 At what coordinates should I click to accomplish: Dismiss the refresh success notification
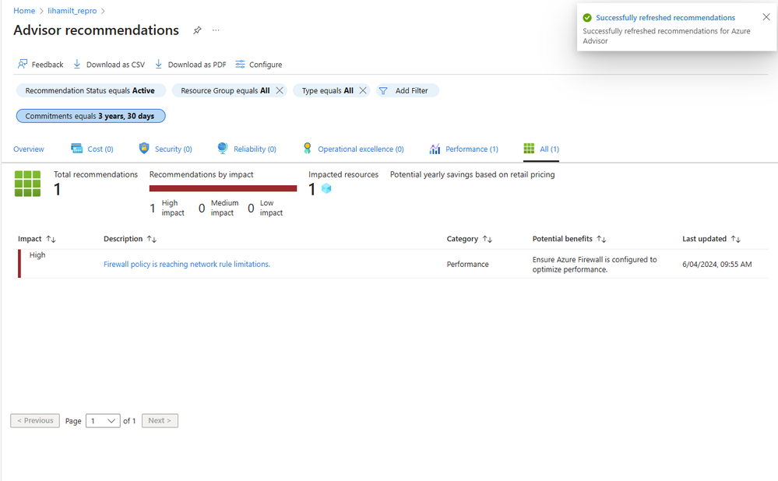766,17
